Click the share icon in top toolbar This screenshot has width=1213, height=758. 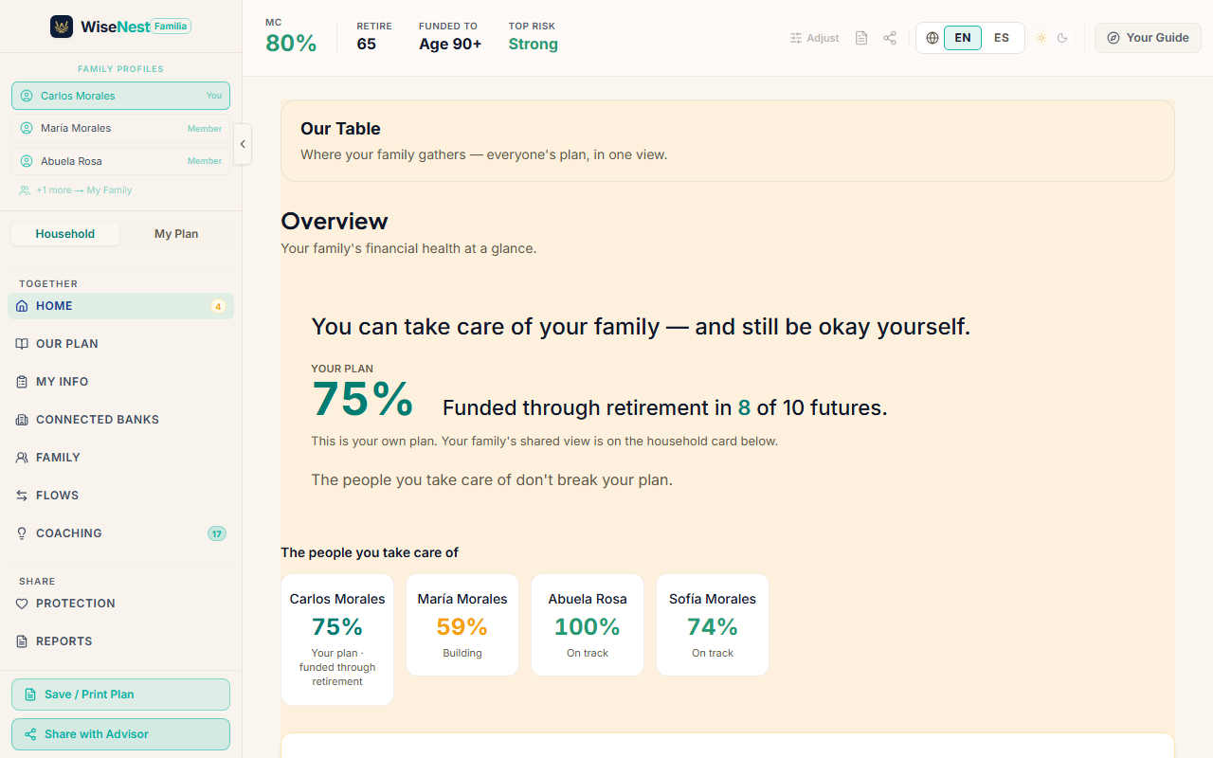pyautogui.click(x=890, y=38)
